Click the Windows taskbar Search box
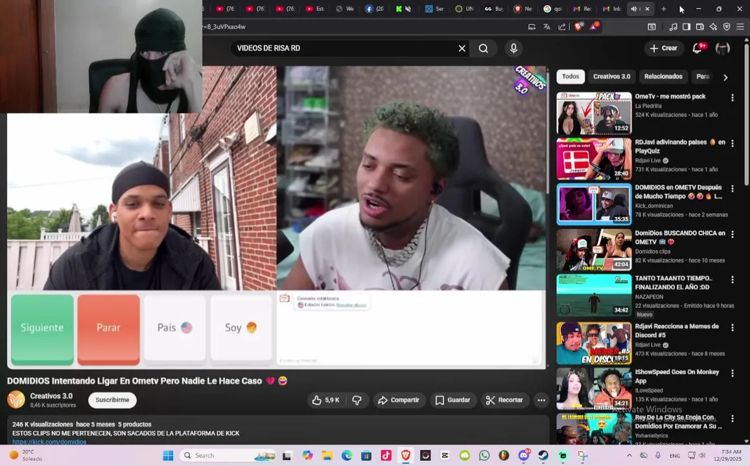Screen dimensions: 750x466 228,456
